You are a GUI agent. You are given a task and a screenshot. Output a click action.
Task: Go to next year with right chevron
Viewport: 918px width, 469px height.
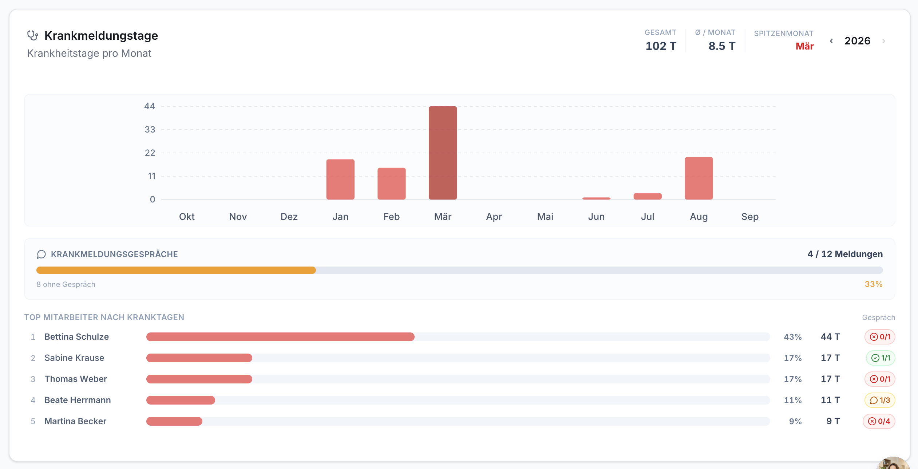pos(884,41)
